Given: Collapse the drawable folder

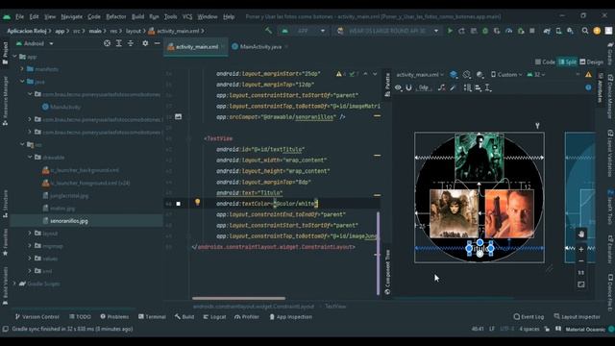Looking at the screenshot, I should click(x=30, y=157).
